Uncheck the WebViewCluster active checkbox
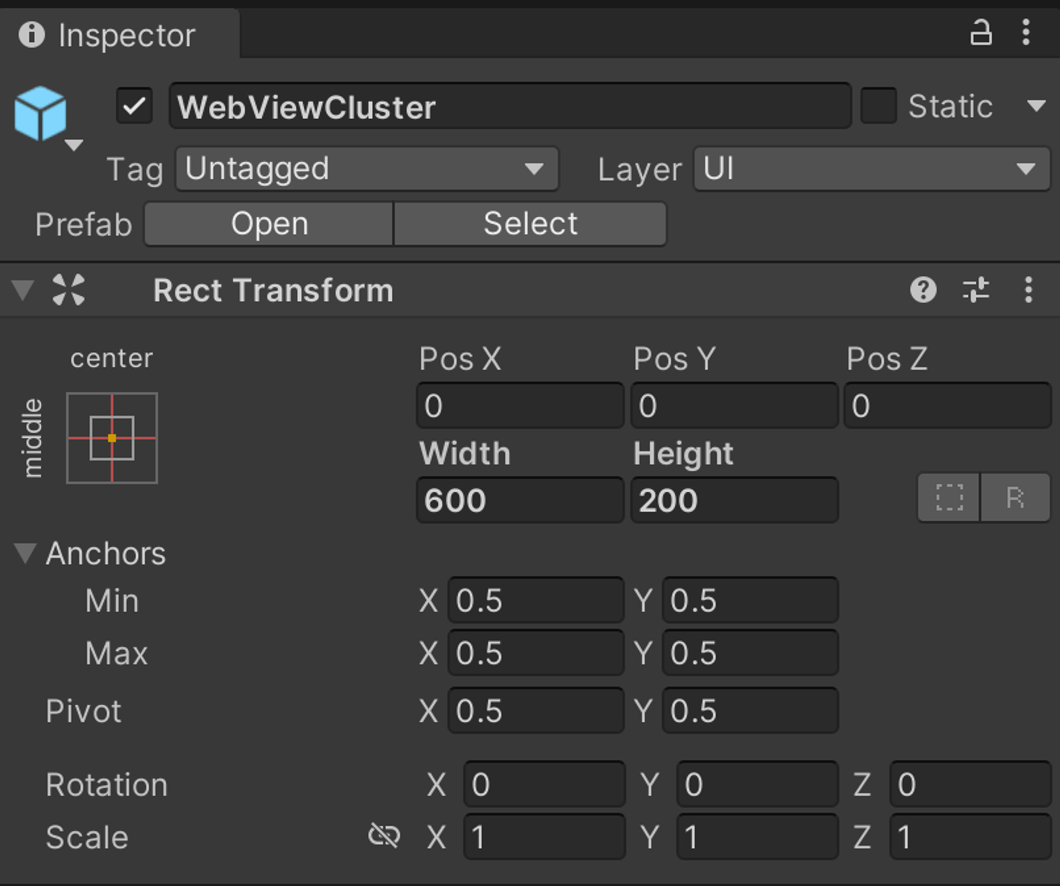The image size is (1060, 886). coord(135,106)
